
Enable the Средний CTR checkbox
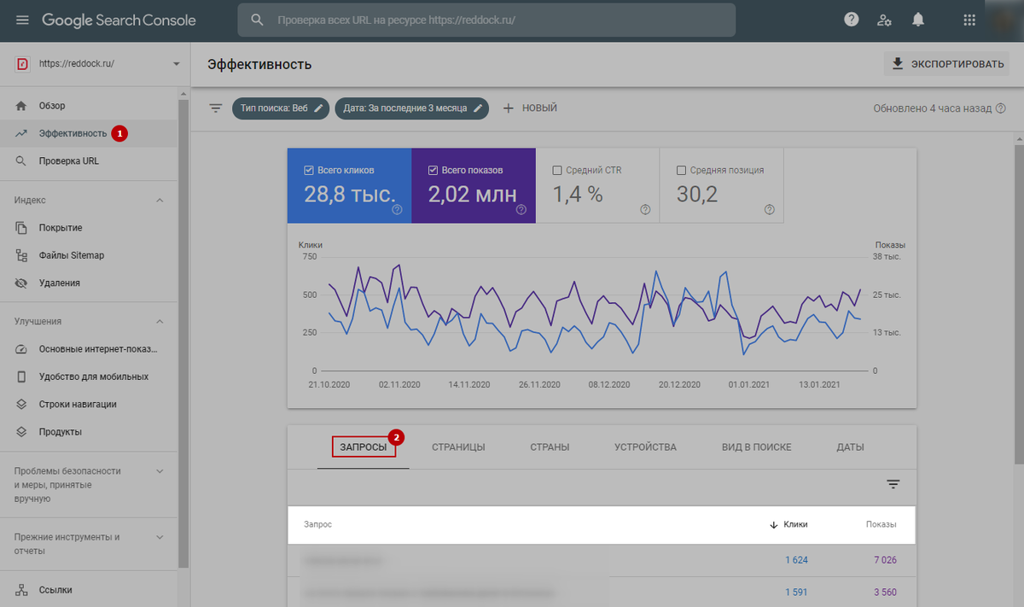click(x=558, y=170)
